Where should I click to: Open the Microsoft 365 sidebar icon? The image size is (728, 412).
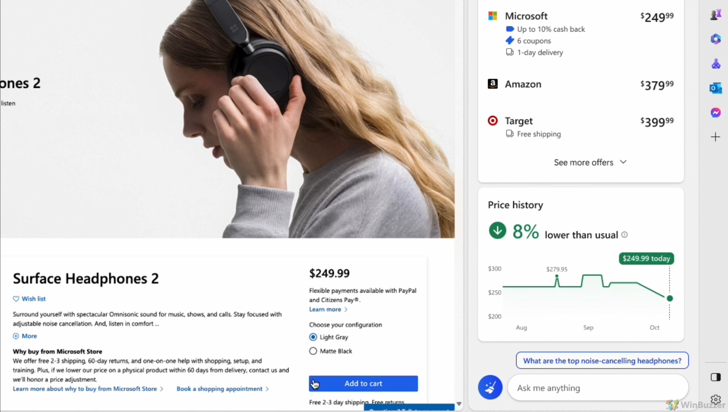715,39
